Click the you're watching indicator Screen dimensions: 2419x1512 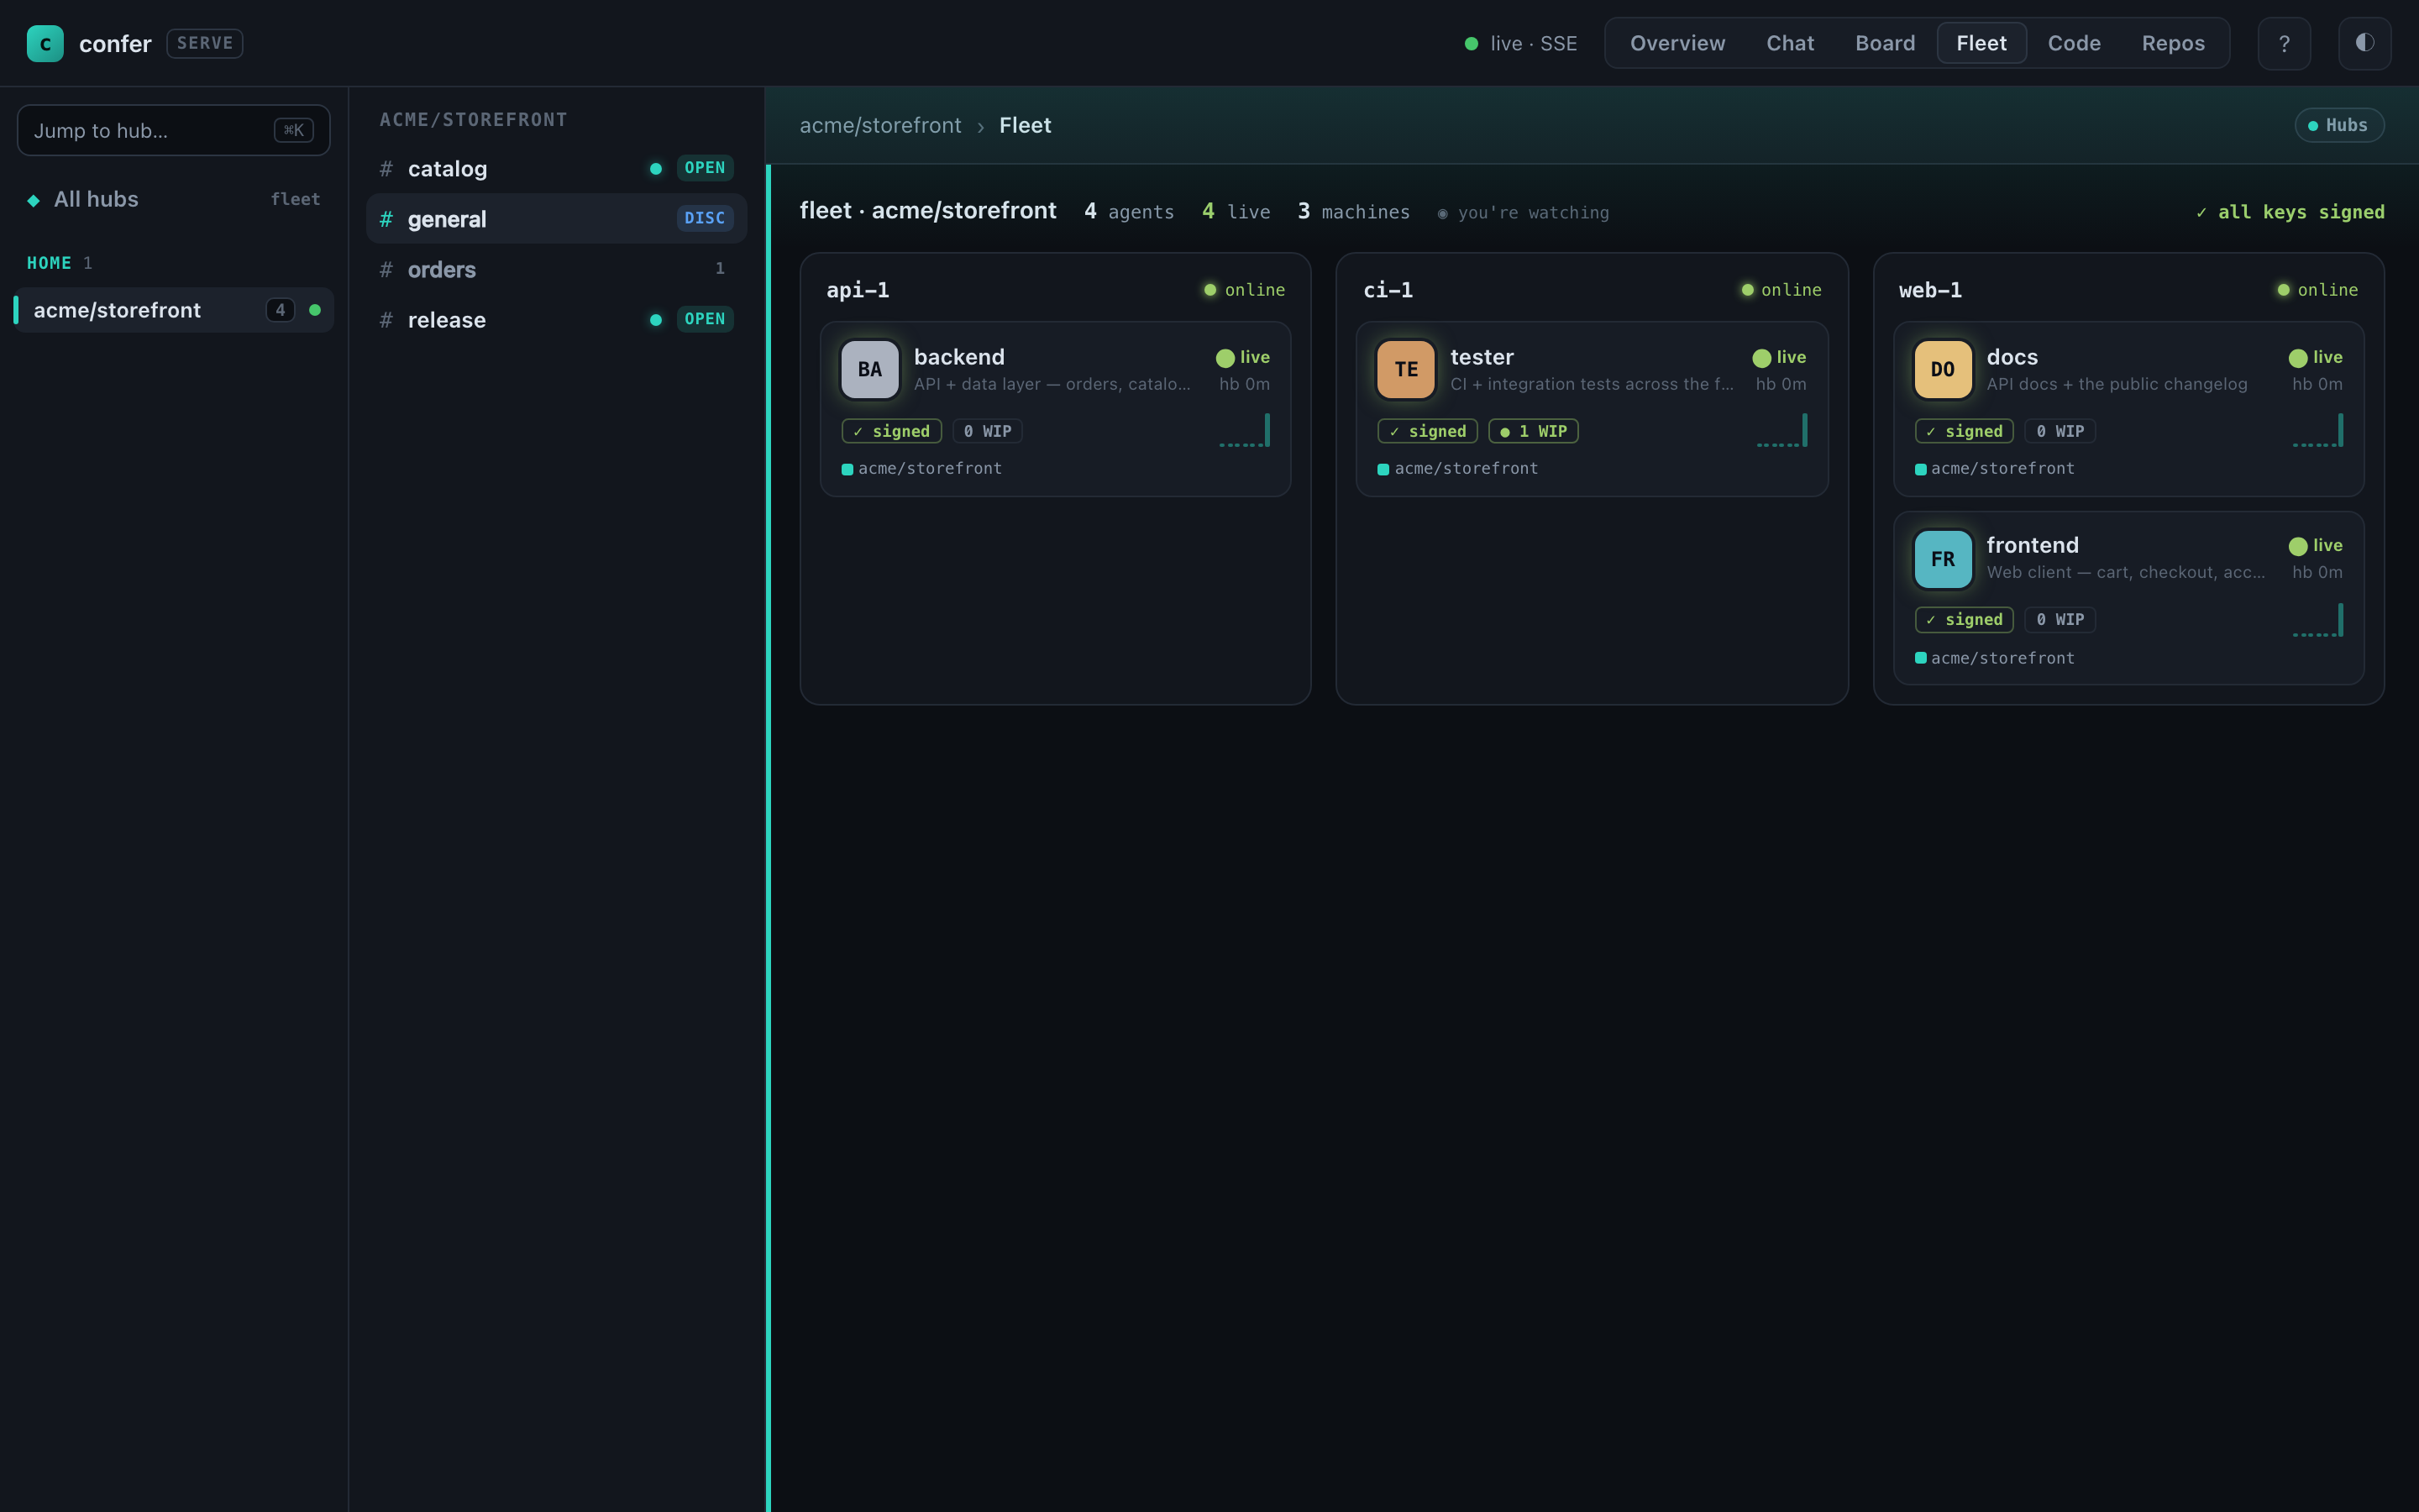click(x=1524, y=213)
